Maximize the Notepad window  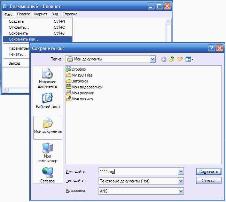(x=159, y=6)
